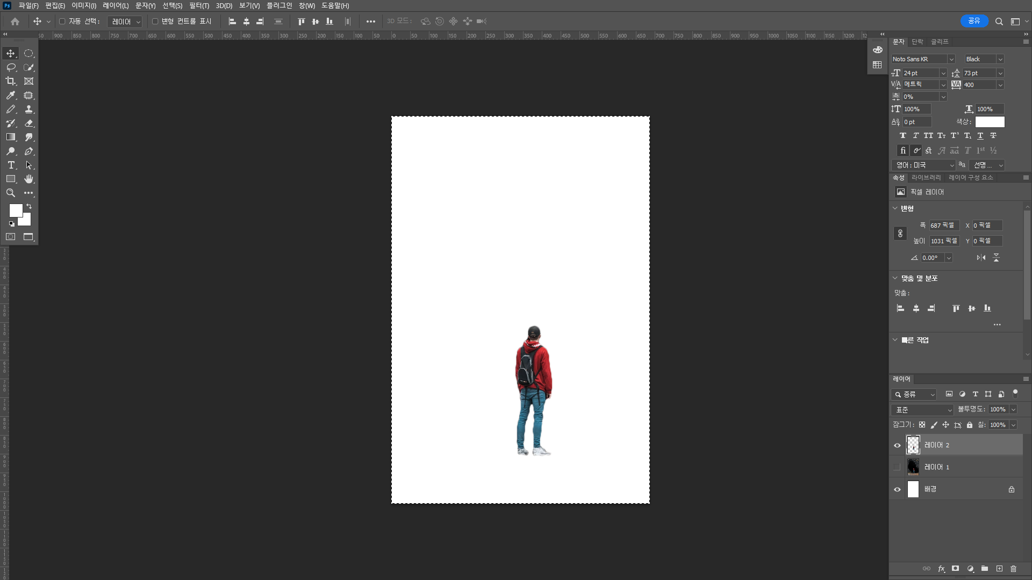Add a layer mask to the layer
The height and width of the screenshot is (580, 1032).
(955, 569)
